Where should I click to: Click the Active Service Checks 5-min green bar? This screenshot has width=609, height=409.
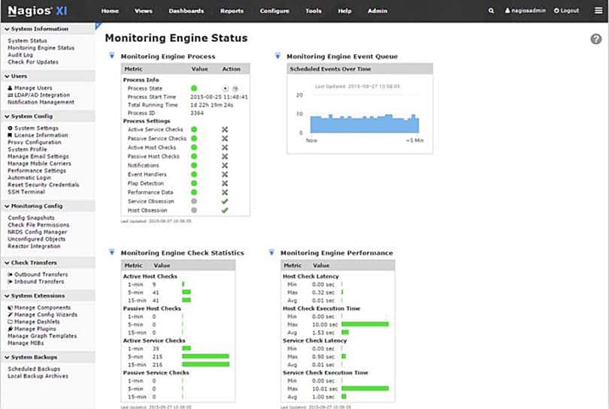[205, 356]
